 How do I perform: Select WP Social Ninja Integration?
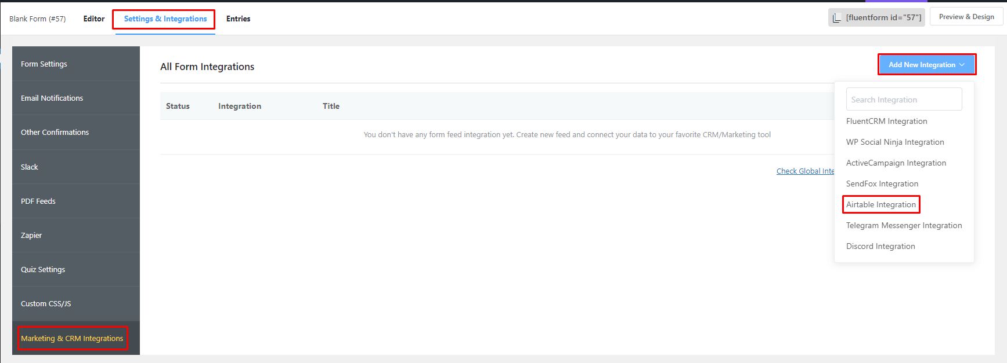pos(894,142)
